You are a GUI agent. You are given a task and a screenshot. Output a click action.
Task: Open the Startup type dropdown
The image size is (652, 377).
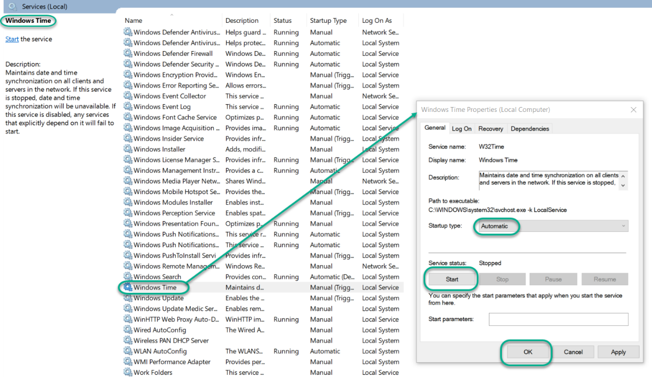551,225
